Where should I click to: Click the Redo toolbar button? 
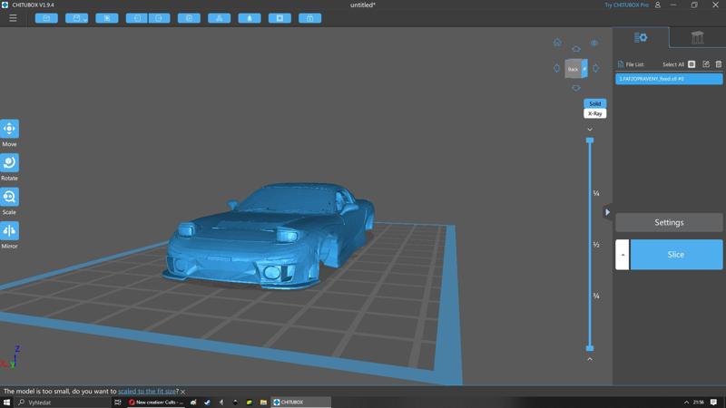click(x=159, y=18)
